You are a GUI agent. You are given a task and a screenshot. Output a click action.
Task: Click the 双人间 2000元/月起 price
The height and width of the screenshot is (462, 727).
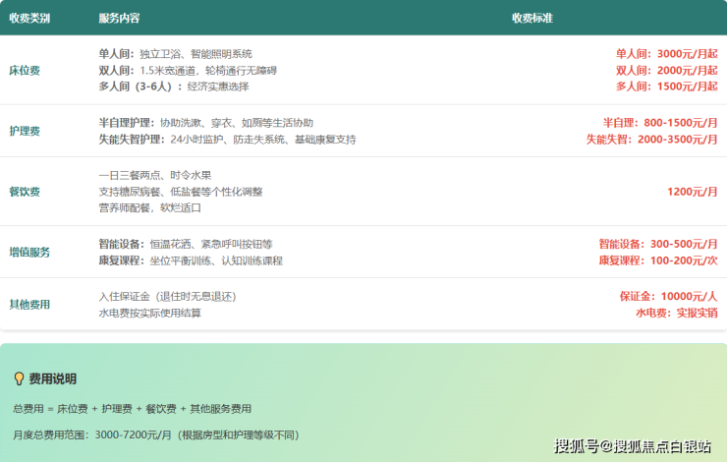(666, 71)
